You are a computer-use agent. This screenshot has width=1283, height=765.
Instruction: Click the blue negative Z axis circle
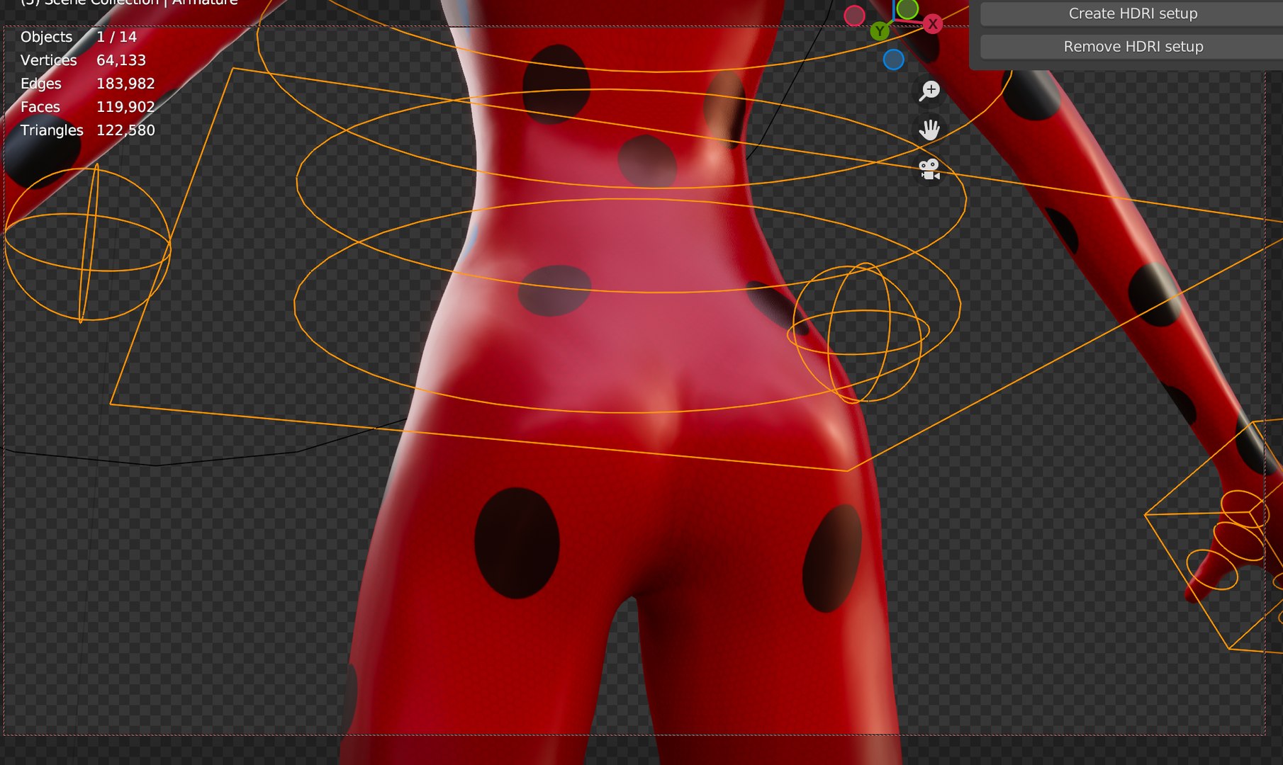click(x=893, y=59)
